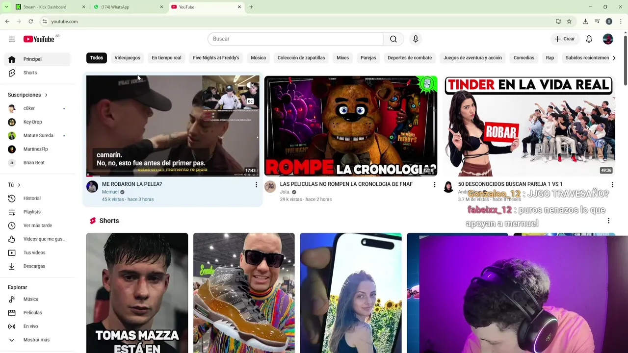Switch to WhatsApp browser tab
Image resolution: width=628 pixels, height=353 pixels.
[129, 7]
